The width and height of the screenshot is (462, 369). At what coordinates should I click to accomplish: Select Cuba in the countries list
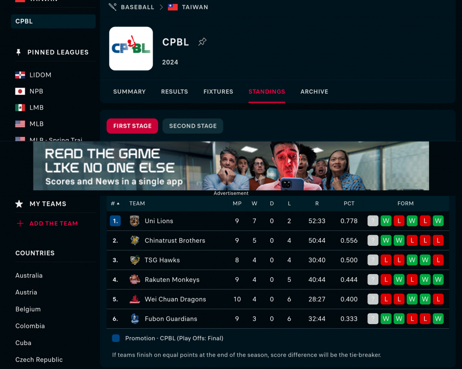[x=23, y=343]
